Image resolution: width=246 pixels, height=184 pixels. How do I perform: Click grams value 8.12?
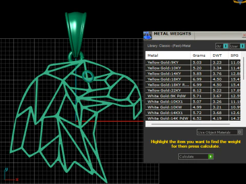tap(197, 90)
